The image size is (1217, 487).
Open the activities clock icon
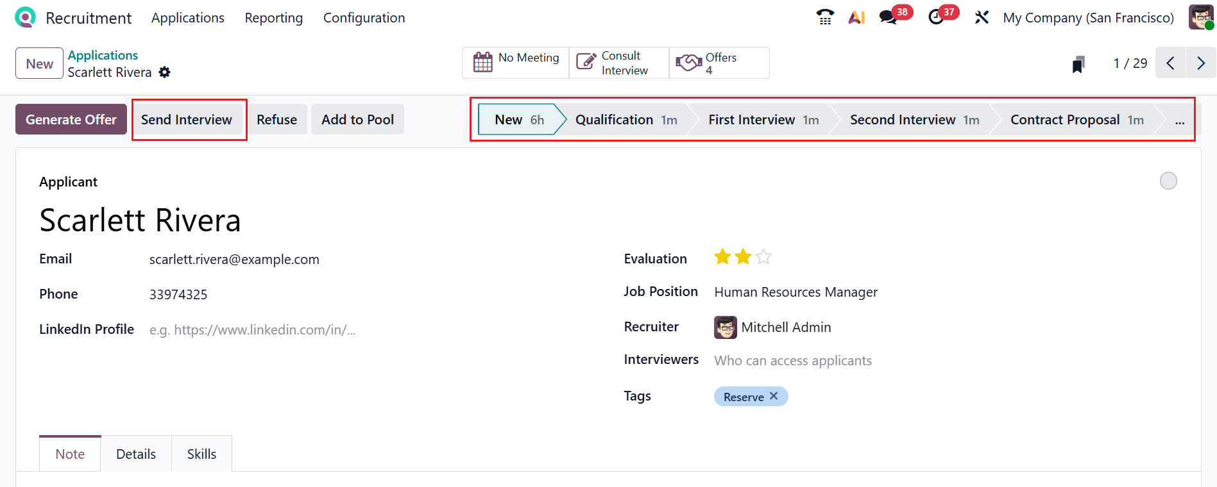coord(936,17)
